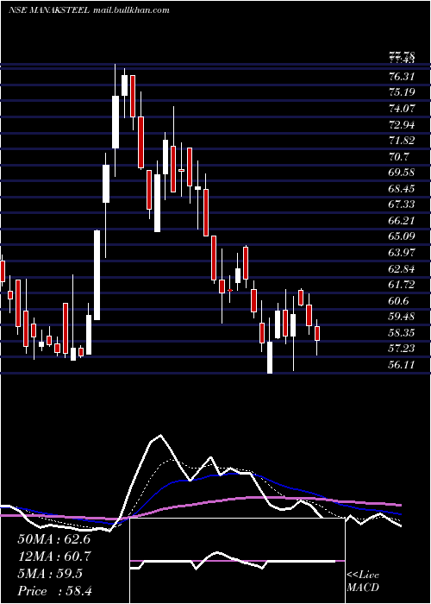Click the 'Price : 58.4' readout
Image resolution: width=431 pixels, height=604 pixels.
pos(54,591)
